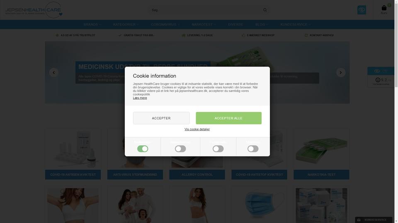Open the DIVERSE menu item
The height and width of the screenshot is (223, 398).
click(235, 24)
